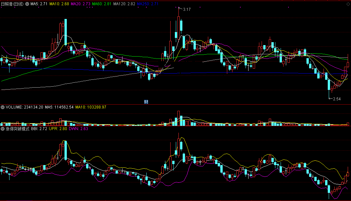Click the blue MA250: 2.71 label
This screenshot has height=201, width=351.
pyautogui.click(x=148, y=4)
